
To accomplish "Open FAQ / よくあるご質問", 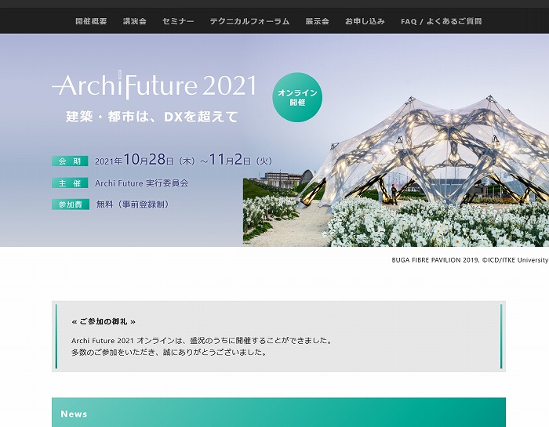I will point(441,21).
